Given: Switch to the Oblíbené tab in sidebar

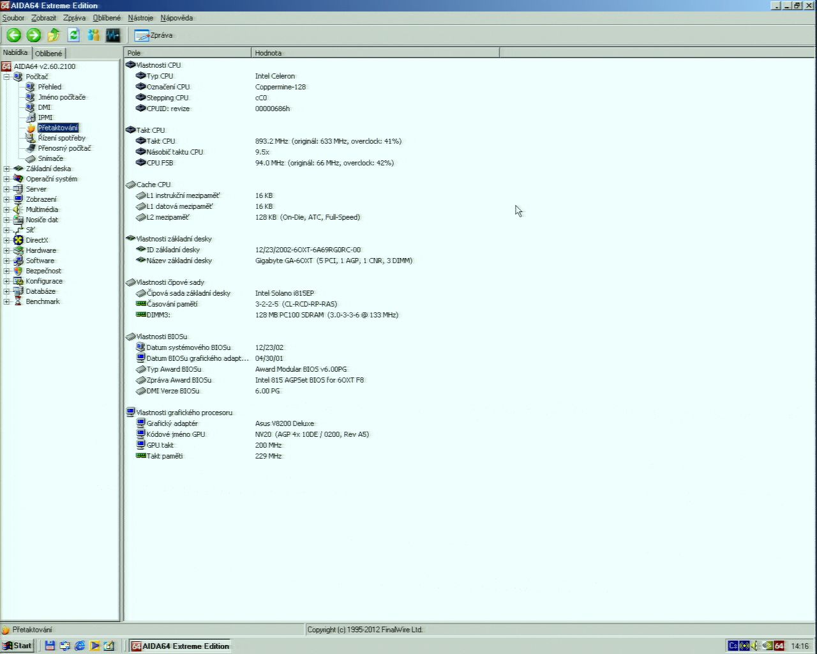Looking at the screenshot, I should tap(49, 54).
